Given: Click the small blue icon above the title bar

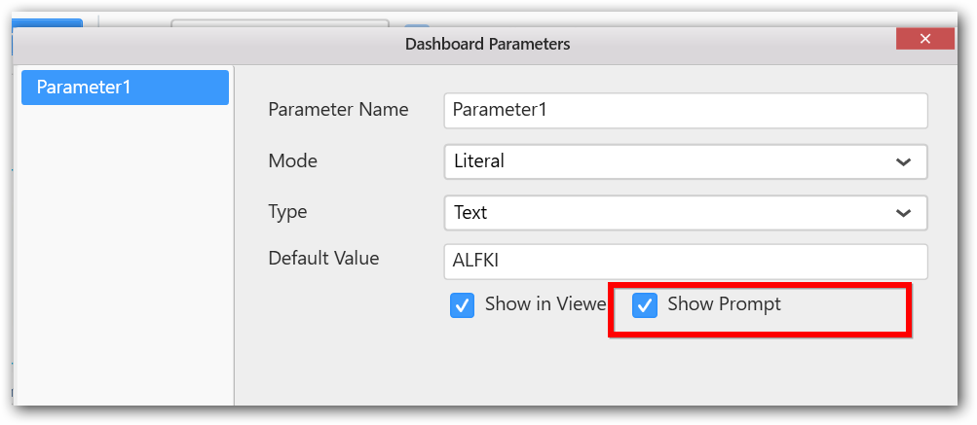Looking at the screenshot, I should tap(417, 26).
